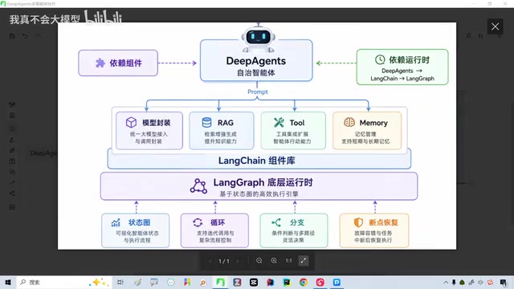Click the robot illustration atop DeepAgents
The width and height of the screenshot is (514, 289).
(259, 39)
